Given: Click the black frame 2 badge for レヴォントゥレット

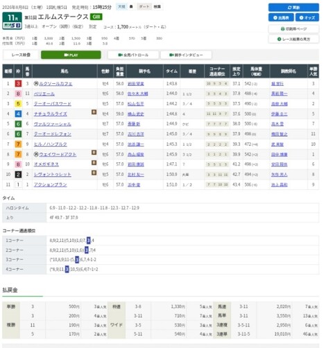Looking at the screenshot, I should pyautogui.click(x=18, y=175).
